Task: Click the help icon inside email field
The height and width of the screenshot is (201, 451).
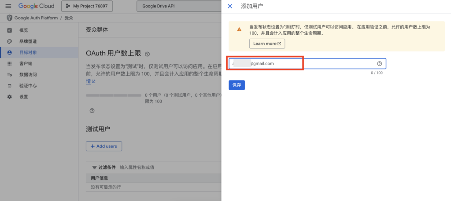Action: click(x=379, y=64)
